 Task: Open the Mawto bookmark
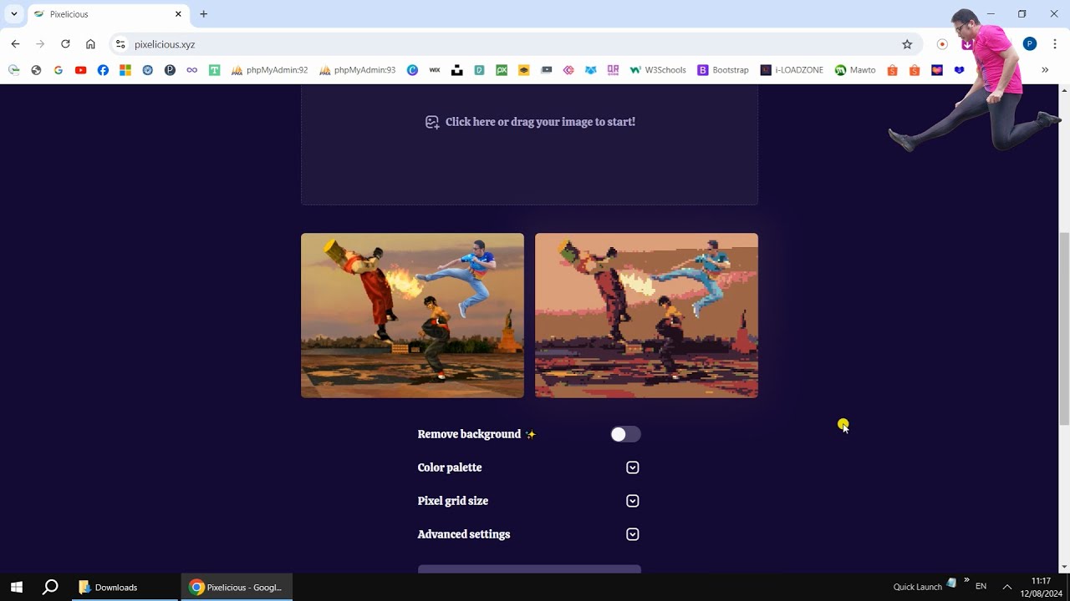(855, 70)
